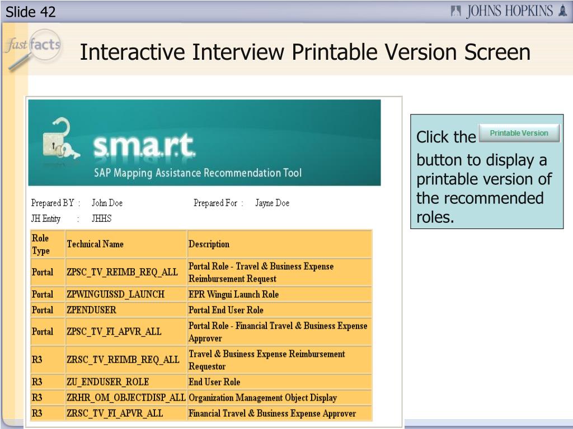Viewport: 573px width, 429px height.
Task: Click the smart padlock and keys icon
Action: [x=60, y=139]
